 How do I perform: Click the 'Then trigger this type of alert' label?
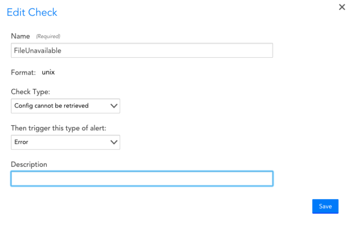coord(59,128)
